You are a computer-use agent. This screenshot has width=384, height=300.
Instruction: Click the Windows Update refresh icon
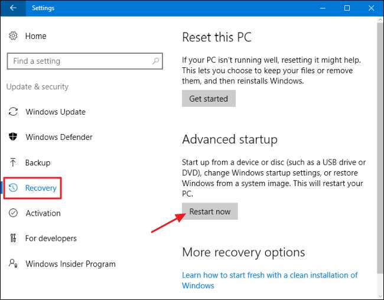pyautogui.click(x=13, y=112)
